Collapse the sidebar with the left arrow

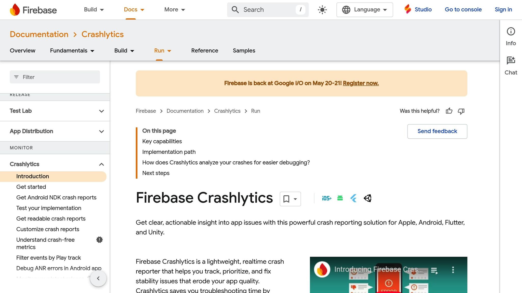[98, 279]
